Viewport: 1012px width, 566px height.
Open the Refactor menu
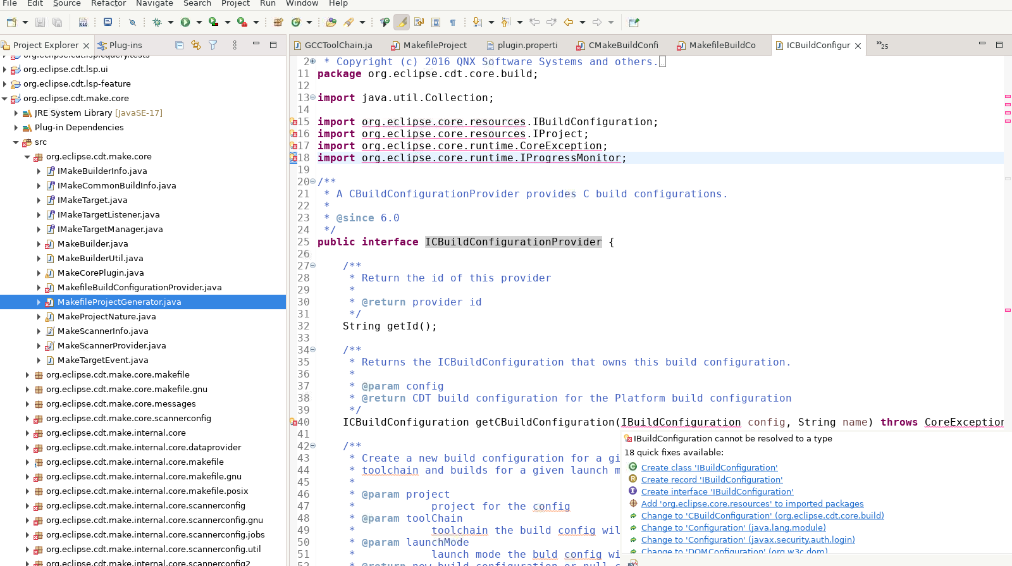click(108, 4)
